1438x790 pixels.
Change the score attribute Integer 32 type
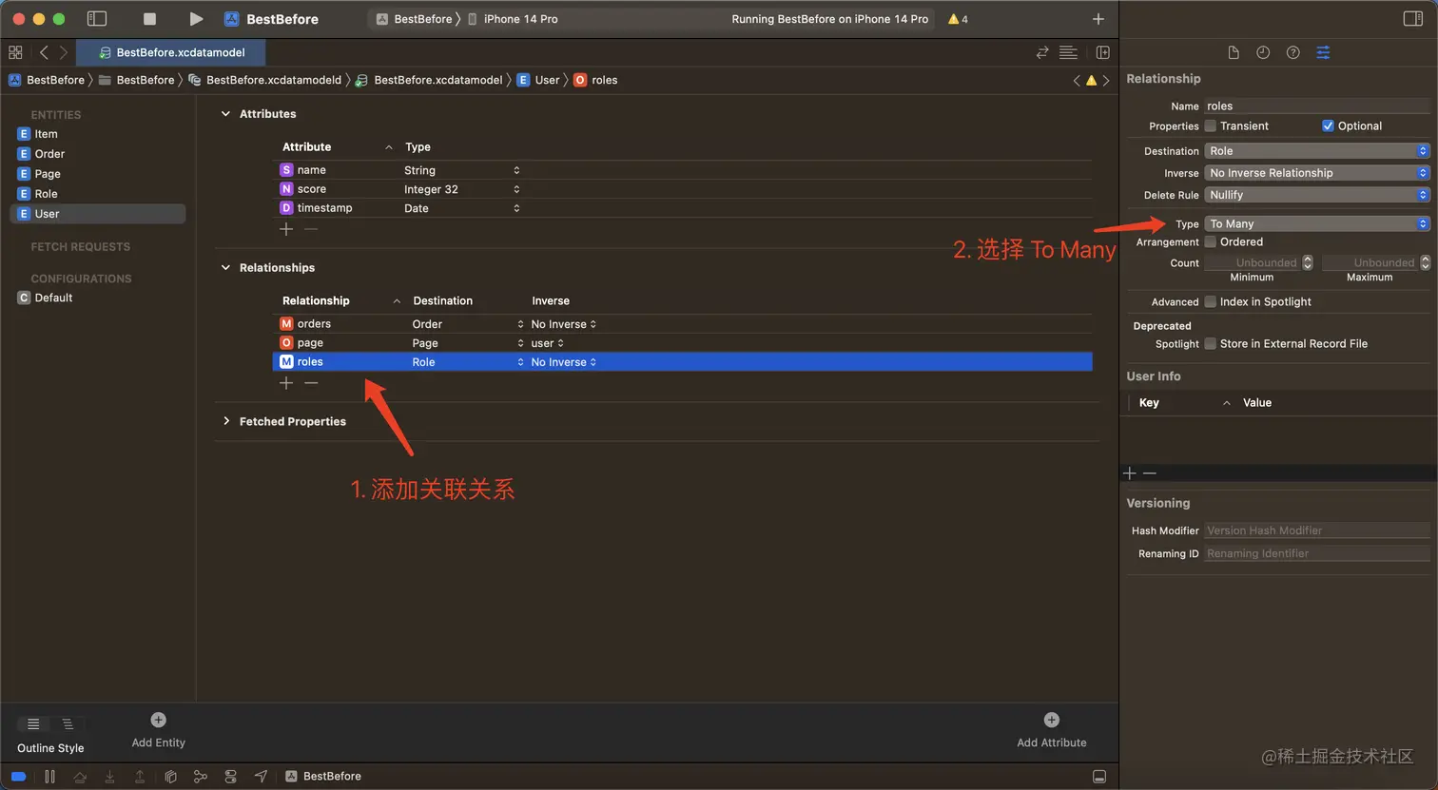462,189
